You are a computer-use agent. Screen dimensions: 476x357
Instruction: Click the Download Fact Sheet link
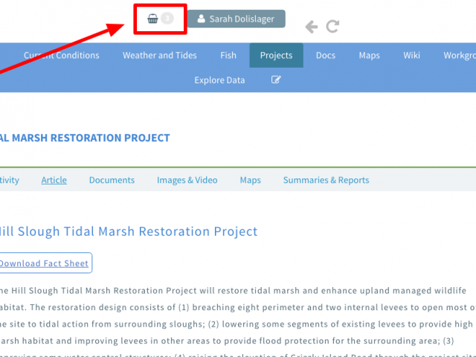45,263
